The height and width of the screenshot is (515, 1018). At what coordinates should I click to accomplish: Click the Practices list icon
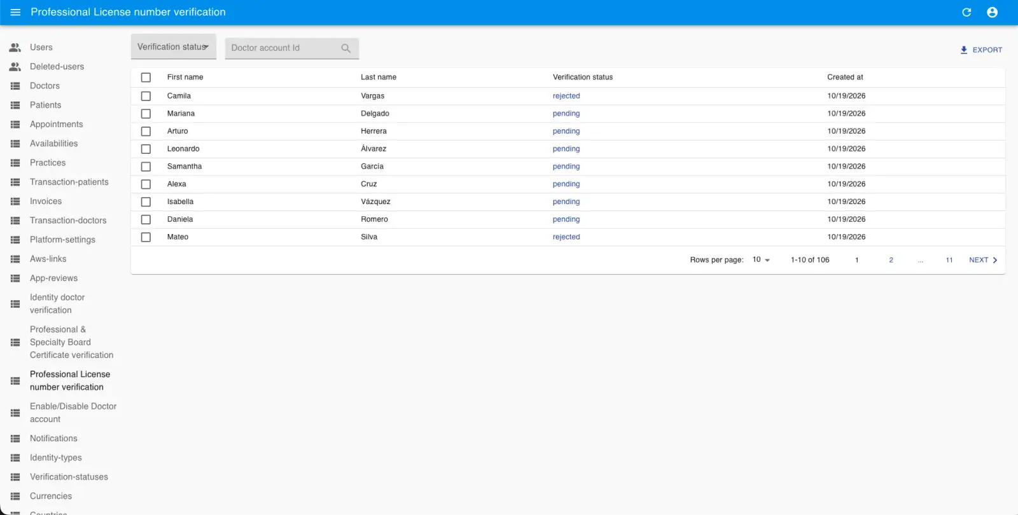point(15,163)
